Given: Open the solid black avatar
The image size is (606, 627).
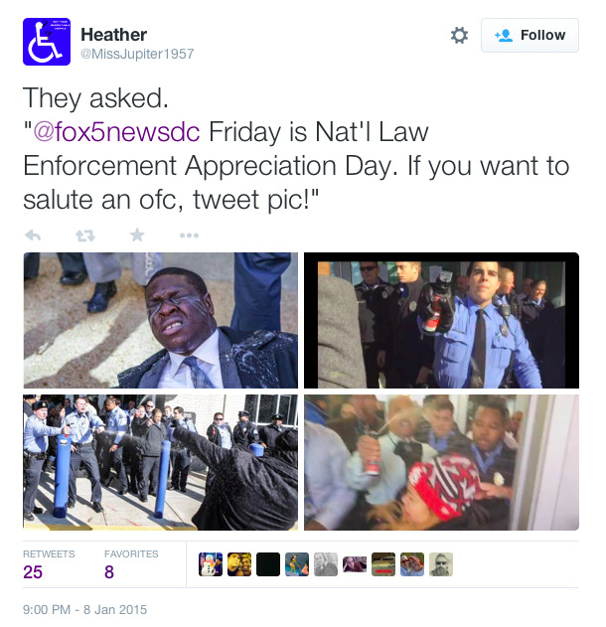Looking at the screenshot, I should (268, 564).
